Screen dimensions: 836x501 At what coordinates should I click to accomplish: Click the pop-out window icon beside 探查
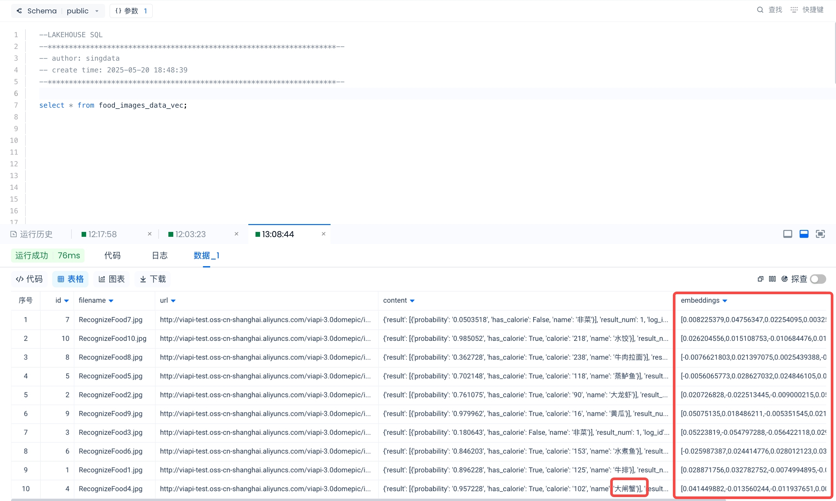point(760,279)
